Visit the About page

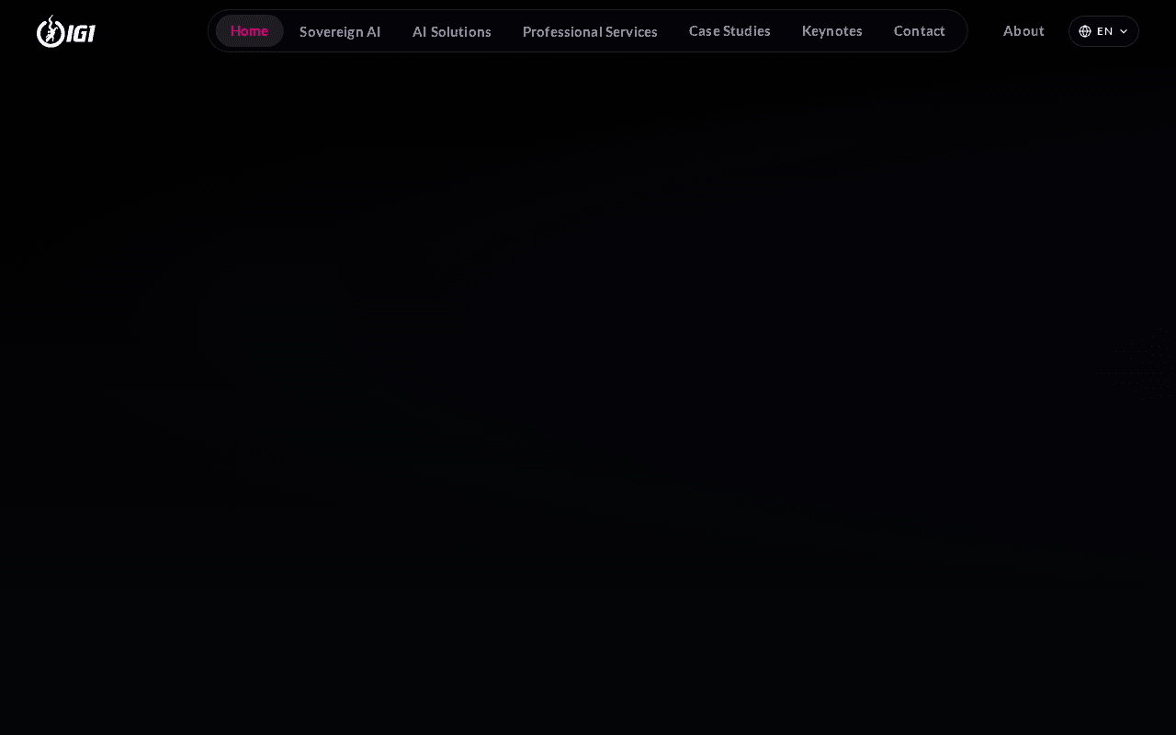1023,31
